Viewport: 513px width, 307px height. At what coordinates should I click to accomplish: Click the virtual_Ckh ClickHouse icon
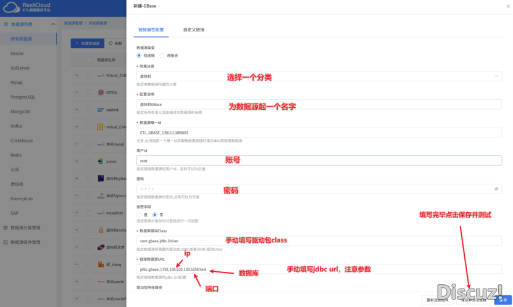[101, 127]
